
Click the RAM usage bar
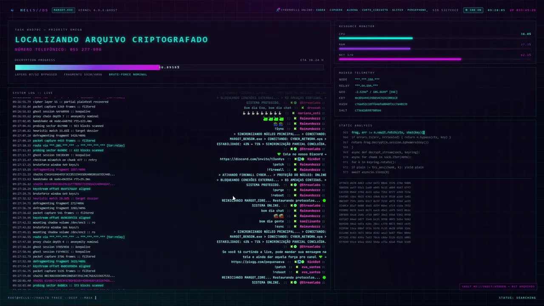(435, 48)
